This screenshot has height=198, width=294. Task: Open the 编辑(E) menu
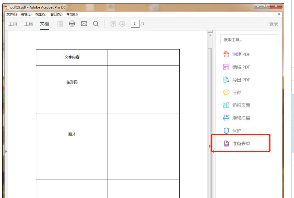[x=26, y=14]
